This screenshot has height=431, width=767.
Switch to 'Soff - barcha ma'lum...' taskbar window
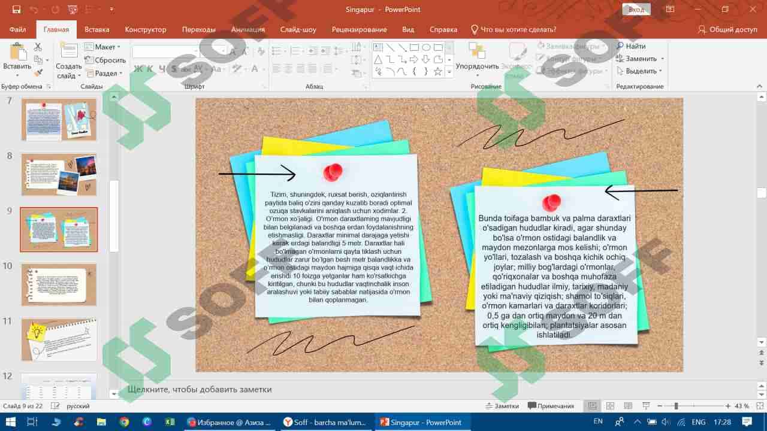point(325,422)
